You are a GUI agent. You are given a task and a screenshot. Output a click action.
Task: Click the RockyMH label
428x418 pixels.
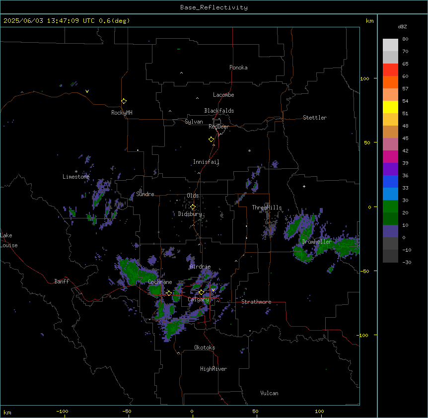[122, 113]
